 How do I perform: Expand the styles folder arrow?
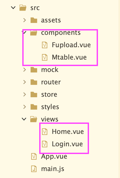tap(25, 107)
